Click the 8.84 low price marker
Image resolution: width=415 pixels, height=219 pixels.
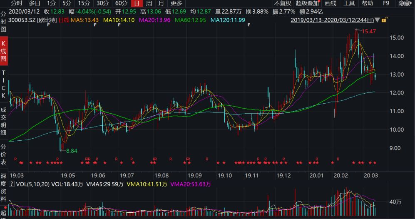pyautogui.click(x=70, y=150)
